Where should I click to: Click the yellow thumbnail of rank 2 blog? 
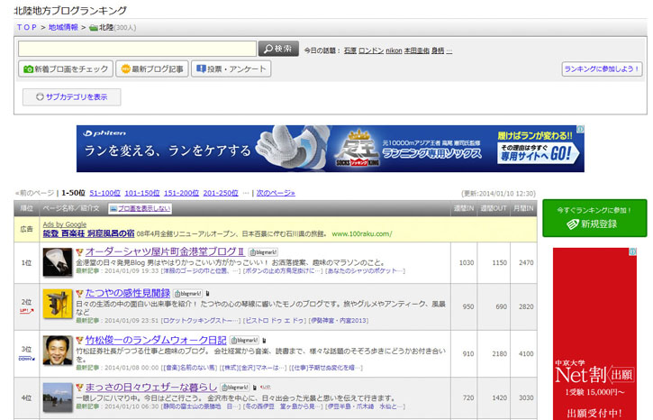pos(58,304)
